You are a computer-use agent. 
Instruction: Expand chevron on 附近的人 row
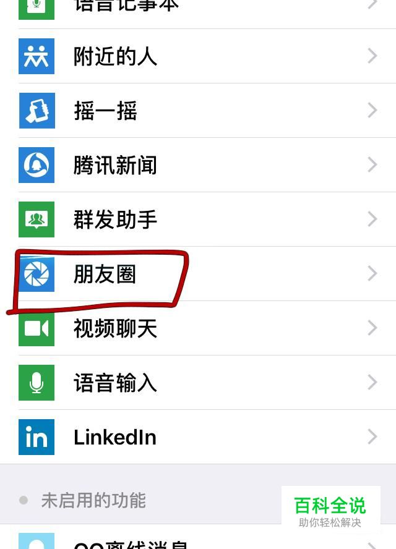click(x=372, y=56)
